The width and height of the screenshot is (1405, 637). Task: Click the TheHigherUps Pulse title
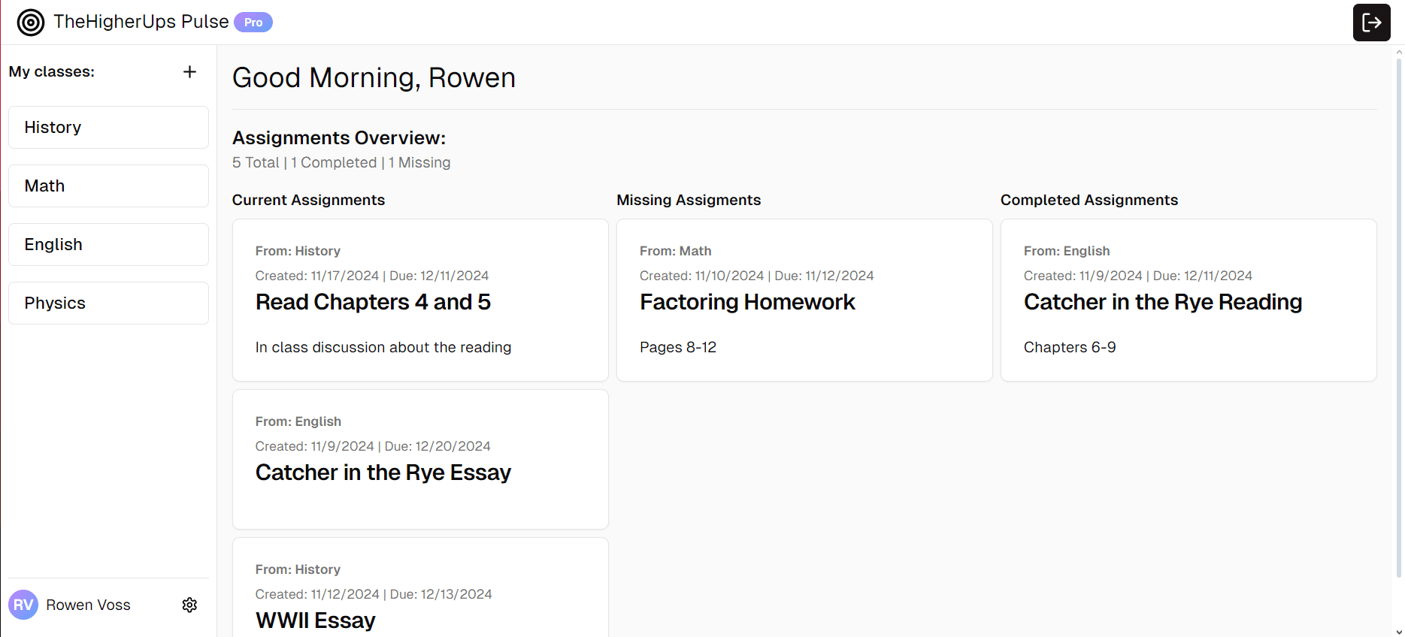point(141,22)
